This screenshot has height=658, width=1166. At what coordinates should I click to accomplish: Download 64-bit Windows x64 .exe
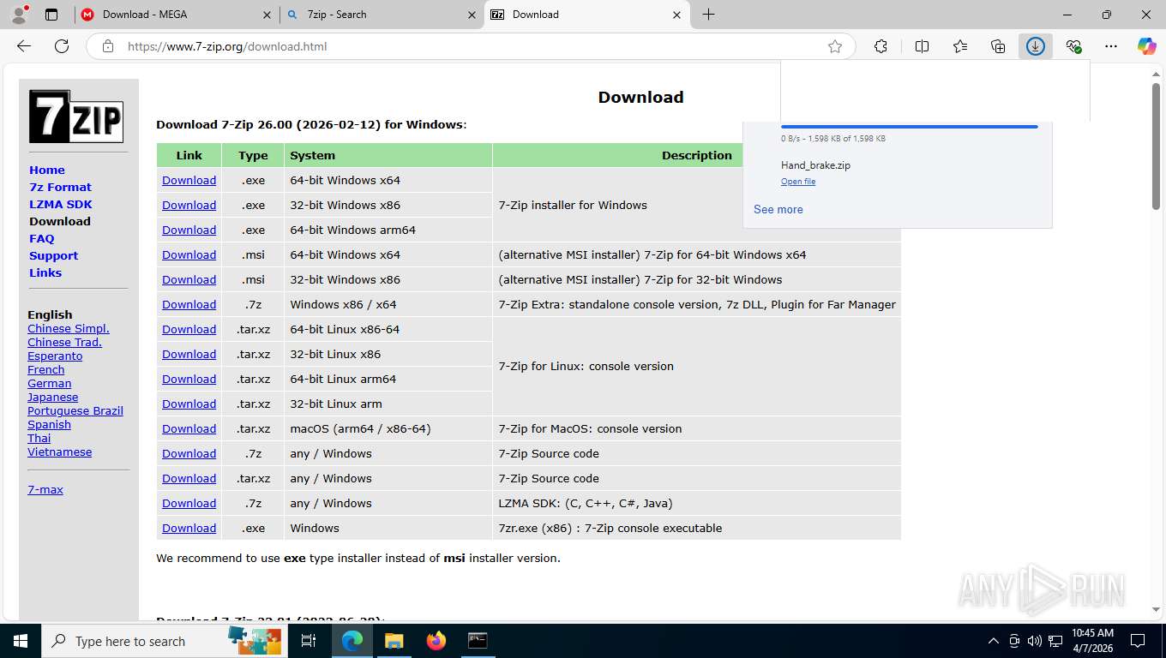189,180
